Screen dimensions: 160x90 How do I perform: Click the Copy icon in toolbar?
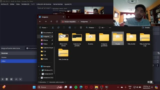pos(58,27)
